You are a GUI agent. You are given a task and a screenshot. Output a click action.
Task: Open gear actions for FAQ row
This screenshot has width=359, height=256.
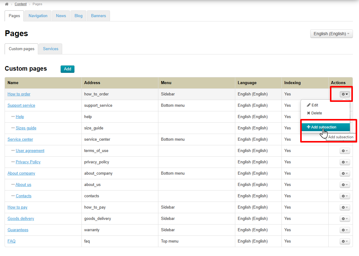pos(345,241)
